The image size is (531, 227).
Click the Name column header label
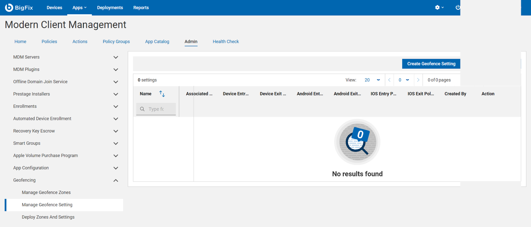tap(146, 94)
